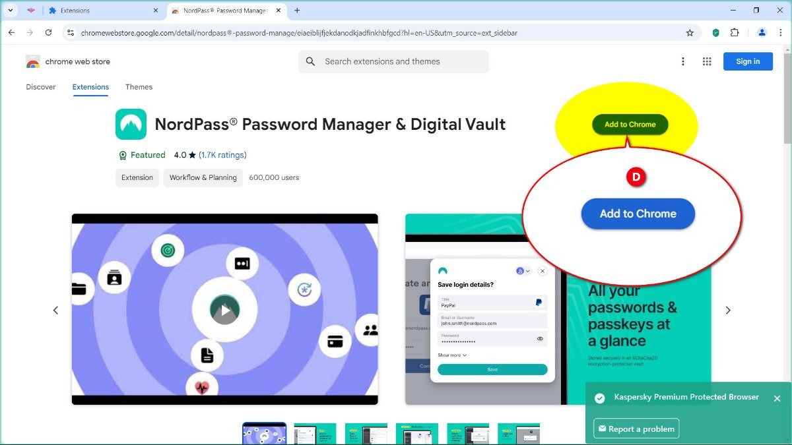Close the Kaspersky Premium Protected Browser popup
The width and height of the screenshot is (792, 445).
pyautogui.click(x=777, y=398)
